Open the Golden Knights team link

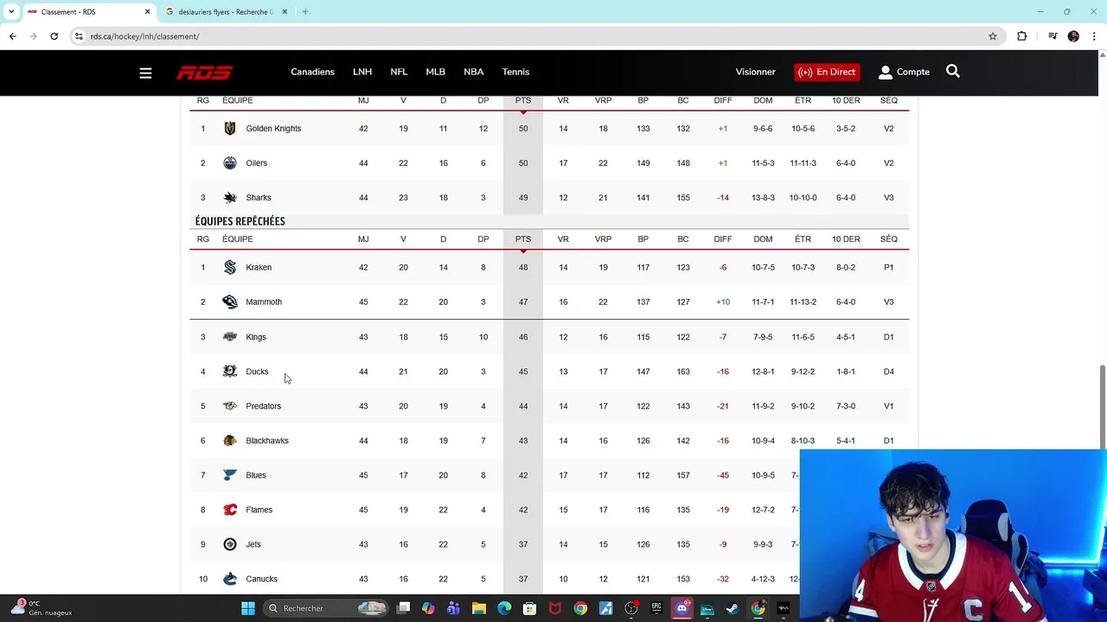pos(273,129)
